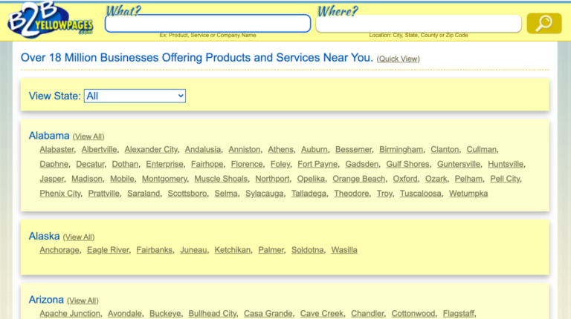
Task: Click the magnifying glass search button
Action: (543, 24)
